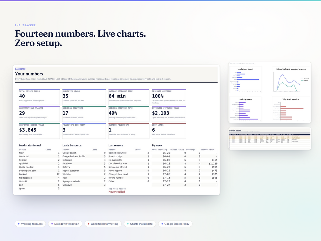Click the 'Out of service area' reason row
This screenshot has height=241, width=321.
pyautogui.click(x=129, y=164)
